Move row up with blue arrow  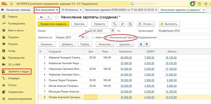[141, 44]
